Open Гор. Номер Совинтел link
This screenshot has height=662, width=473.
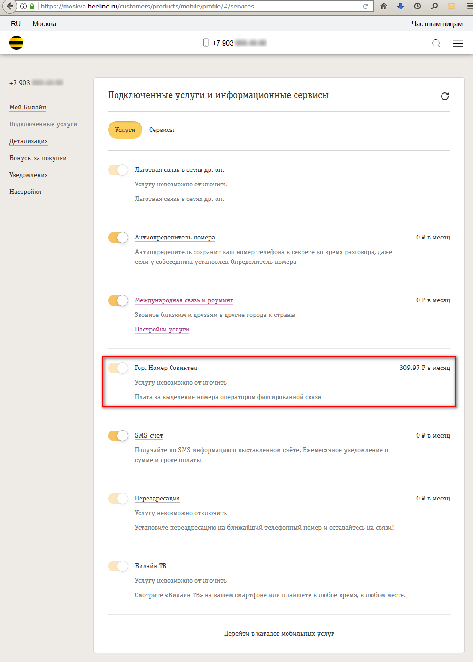coord(166,368)
